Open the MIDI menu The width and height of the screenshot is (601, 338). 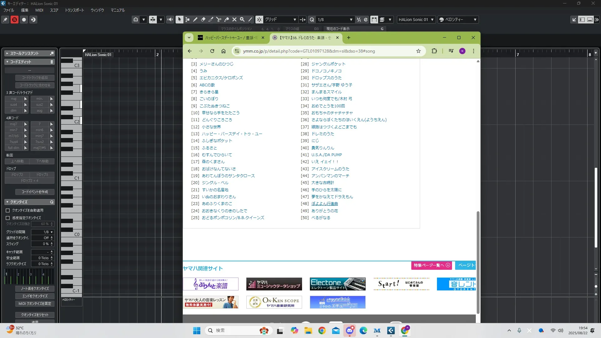39,10
